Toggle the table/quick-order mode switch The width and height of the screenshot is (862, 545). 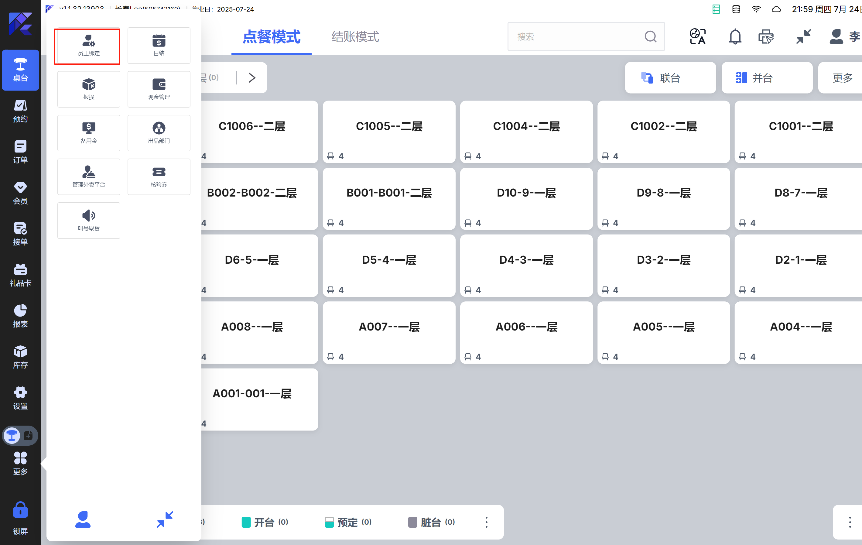click(x=20, y=435)
